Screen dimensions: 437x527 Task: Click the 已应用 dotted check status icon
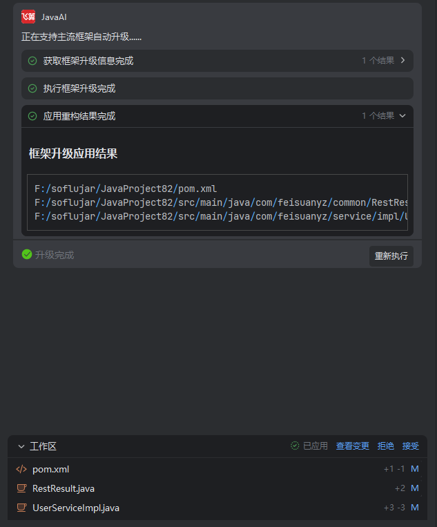point(295,445)
